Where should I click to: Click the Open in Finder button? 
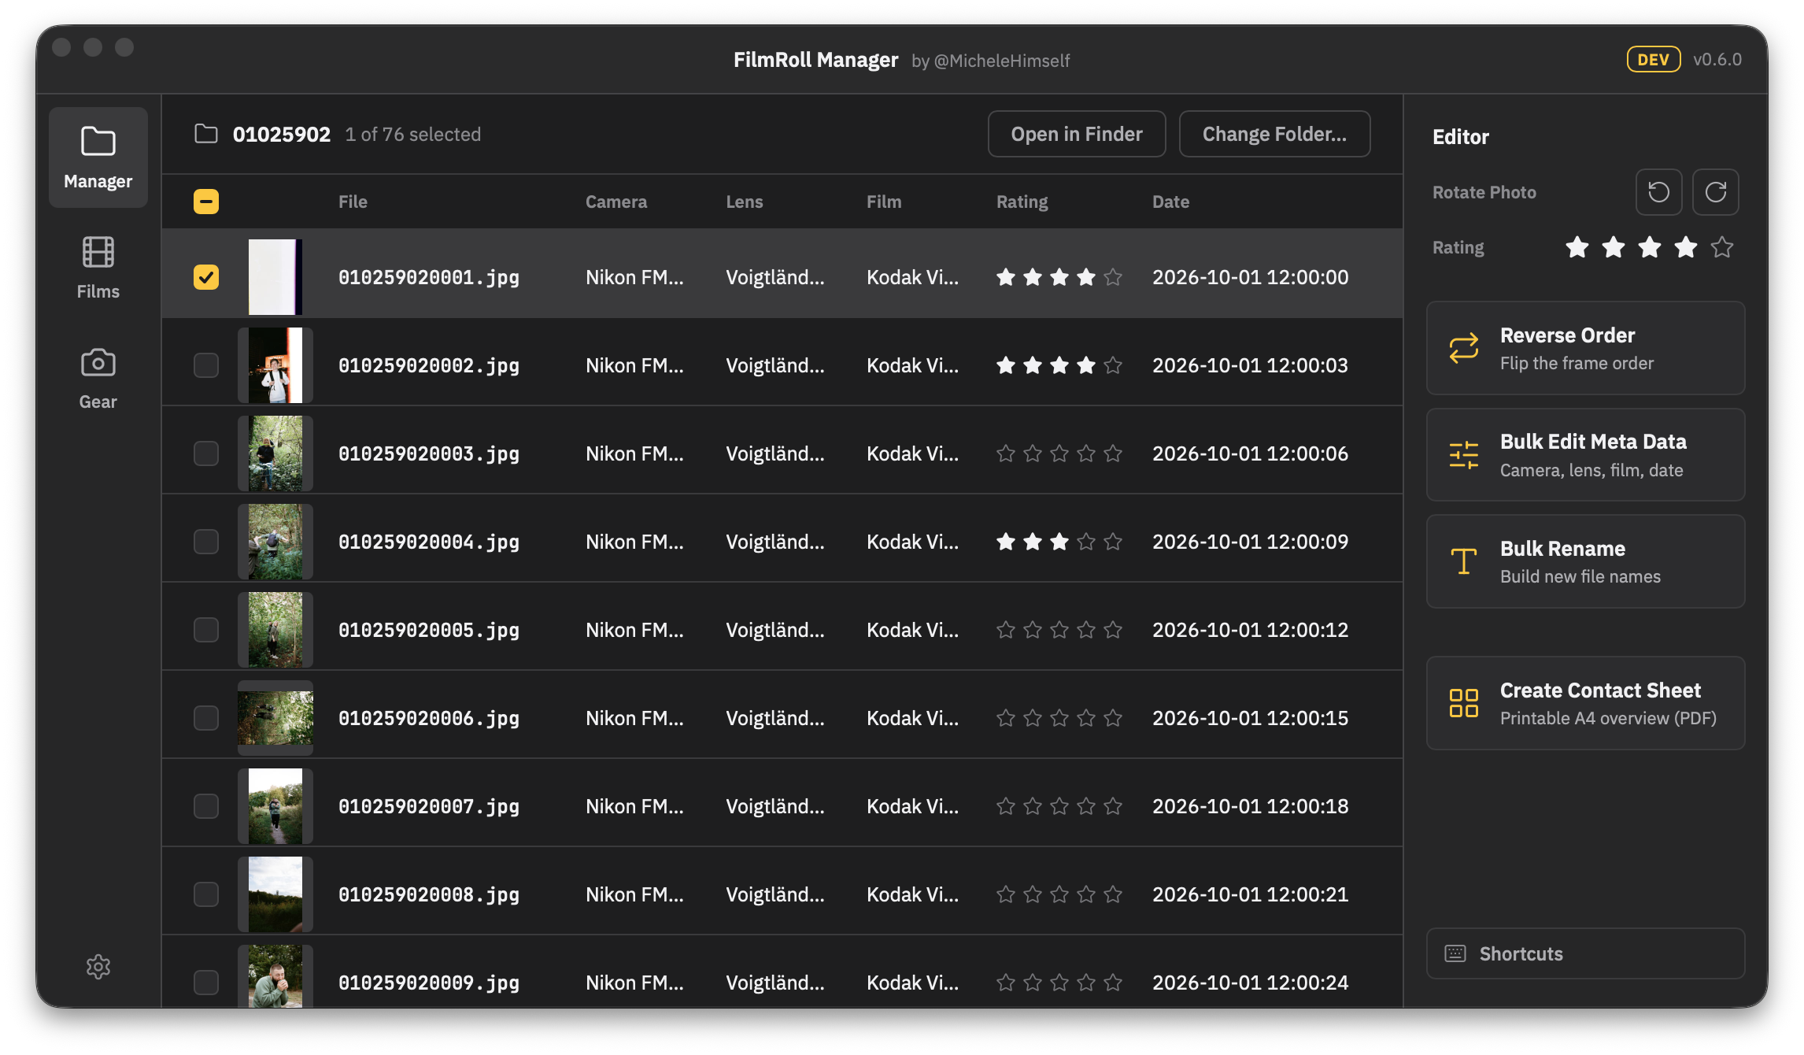pyautogui.click(x=1077, y=134)
